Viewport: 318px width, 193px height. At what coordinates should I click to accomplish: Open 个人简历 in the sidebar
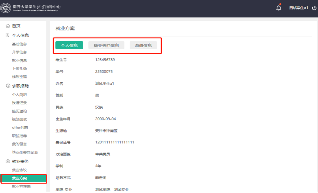click(x=19, y=95)
